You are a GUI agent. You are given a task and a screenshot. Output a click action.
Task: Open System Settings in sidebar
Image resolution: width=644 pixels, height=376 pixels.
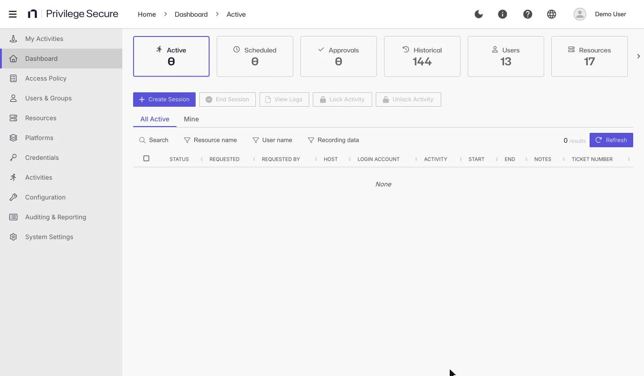click(x=61, y=237)
